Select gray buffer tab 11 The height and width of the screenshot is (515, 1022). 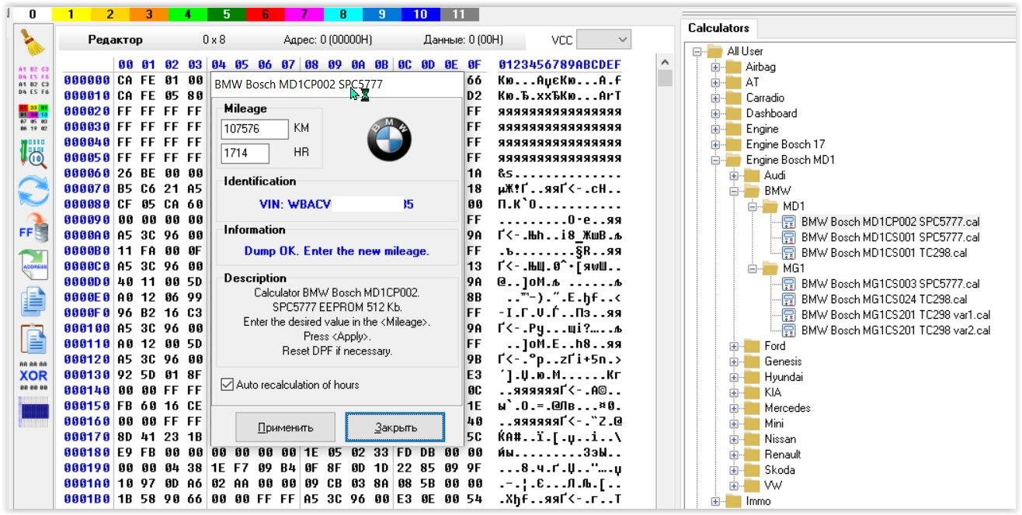click(x=459, y=14)
